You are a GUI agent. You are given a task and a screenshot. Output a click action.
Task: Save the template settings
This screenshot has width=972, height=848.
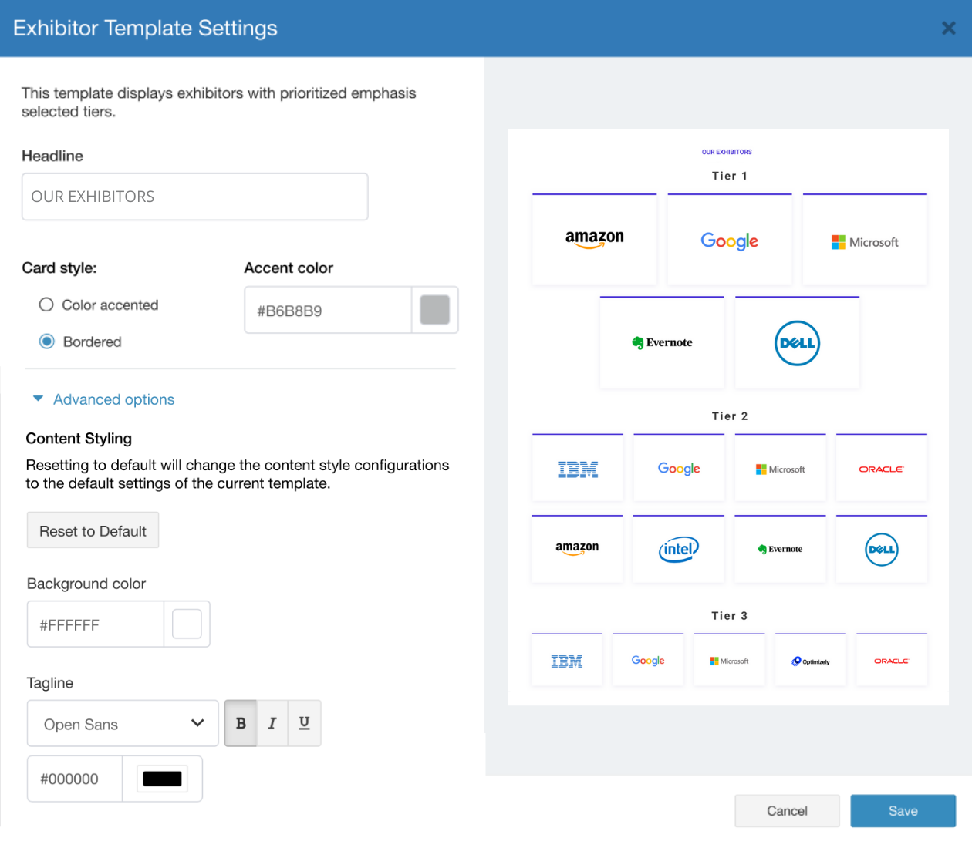click(903, 811)
